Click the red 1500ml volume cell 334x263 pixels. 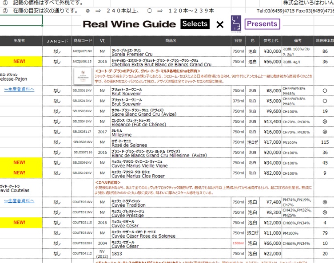point(238,243)
